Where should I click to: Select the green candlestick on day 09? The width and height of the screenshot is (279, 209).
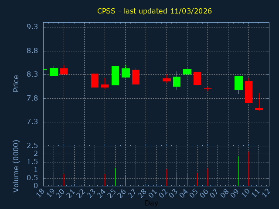click(238, 83)
